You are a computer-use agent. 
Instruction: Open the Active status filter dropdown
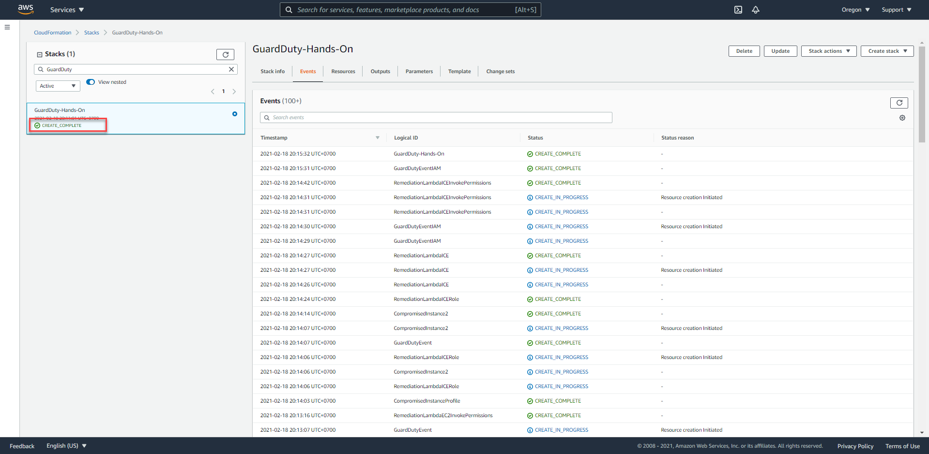click(x=58, y=86)
